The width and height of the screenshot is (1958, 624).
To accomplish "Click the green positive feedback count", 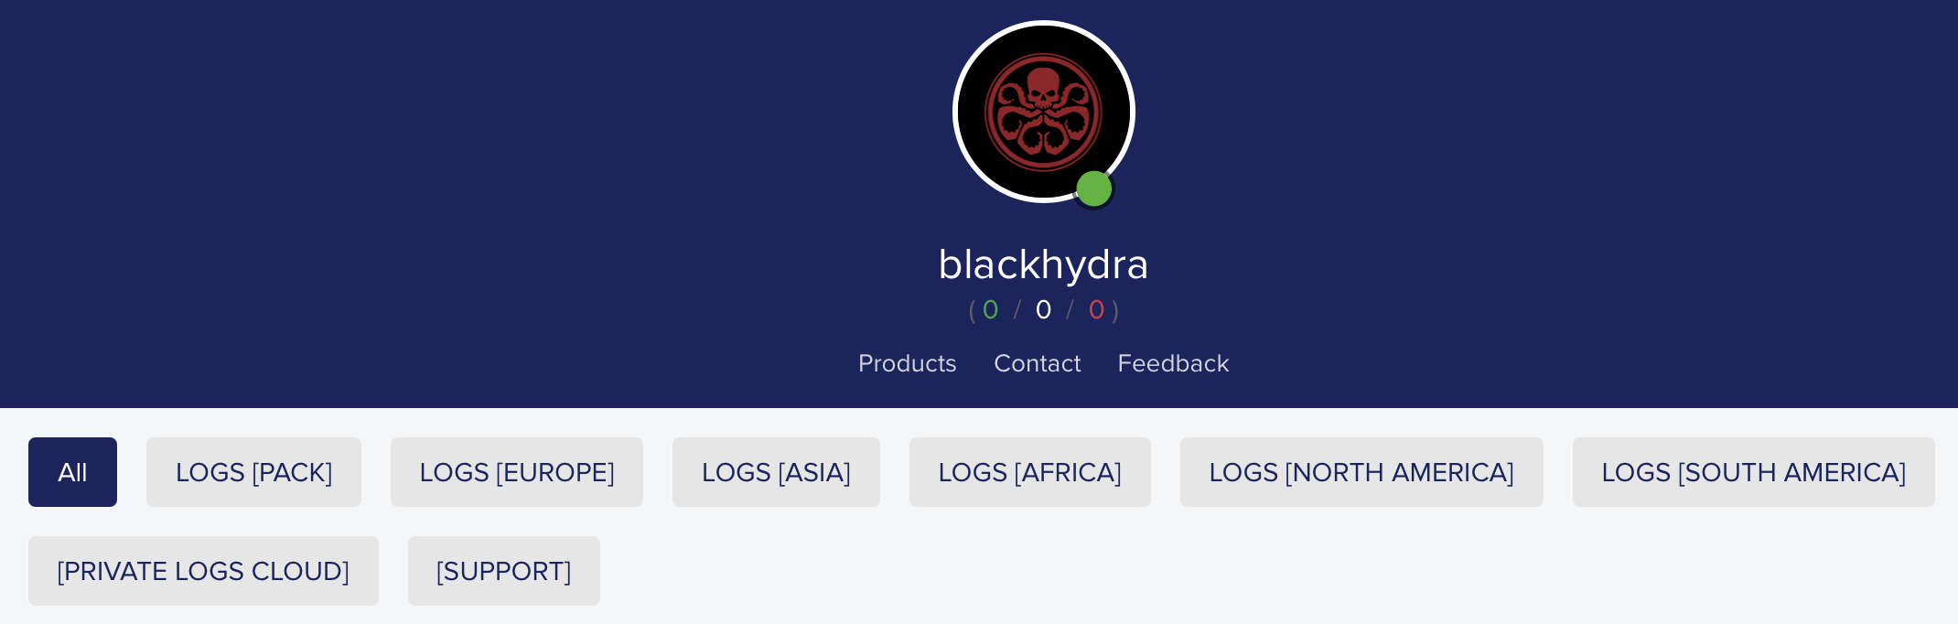I will coord(990,310).
